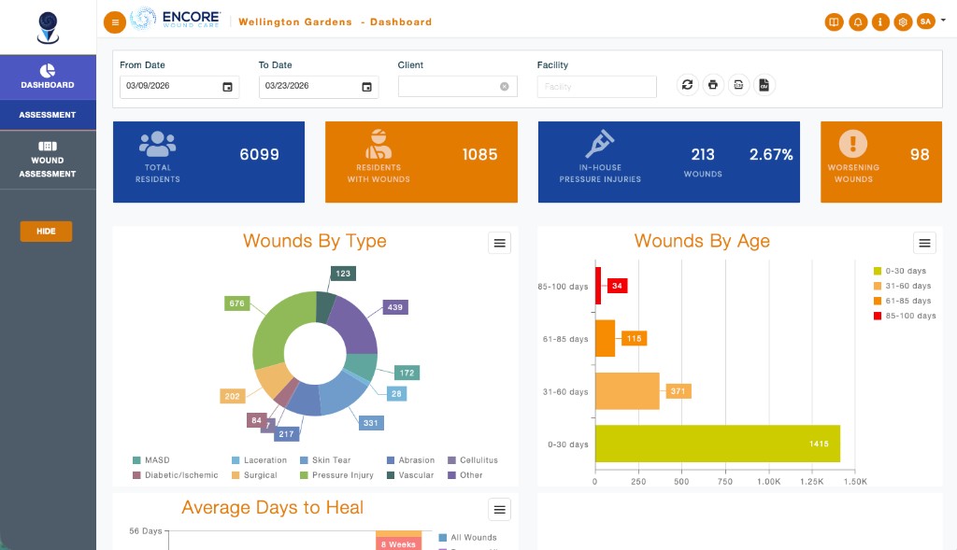Export dashboard as XLSX file
This screenshot has height=550, width=957.
[x=738, y=85]
